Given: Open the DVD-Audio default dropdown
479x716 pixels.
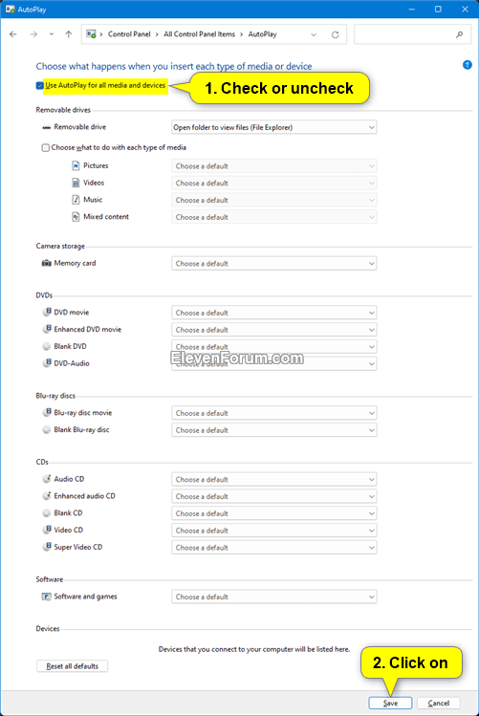Looking at the screenshot, I should 274,364.
